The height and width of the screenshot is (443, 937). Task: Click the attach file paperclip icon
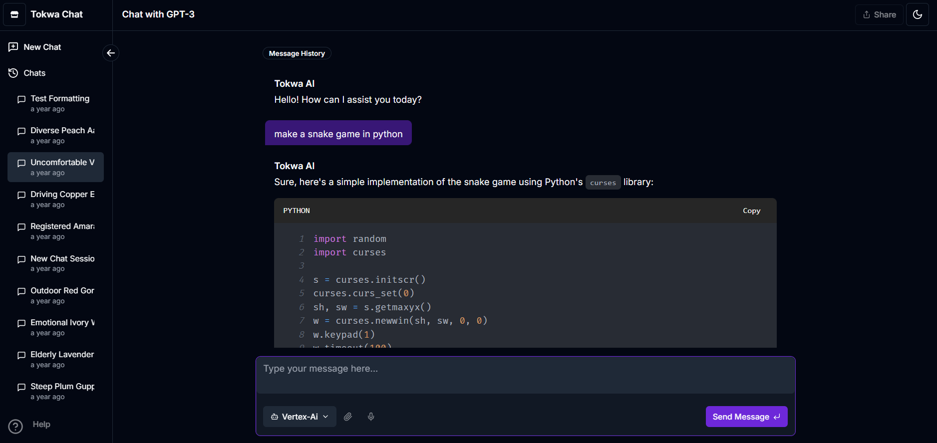tap(348, 417)
